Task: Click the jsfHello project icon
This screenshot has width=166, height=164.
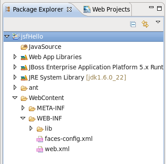Action: pos(16,36)
